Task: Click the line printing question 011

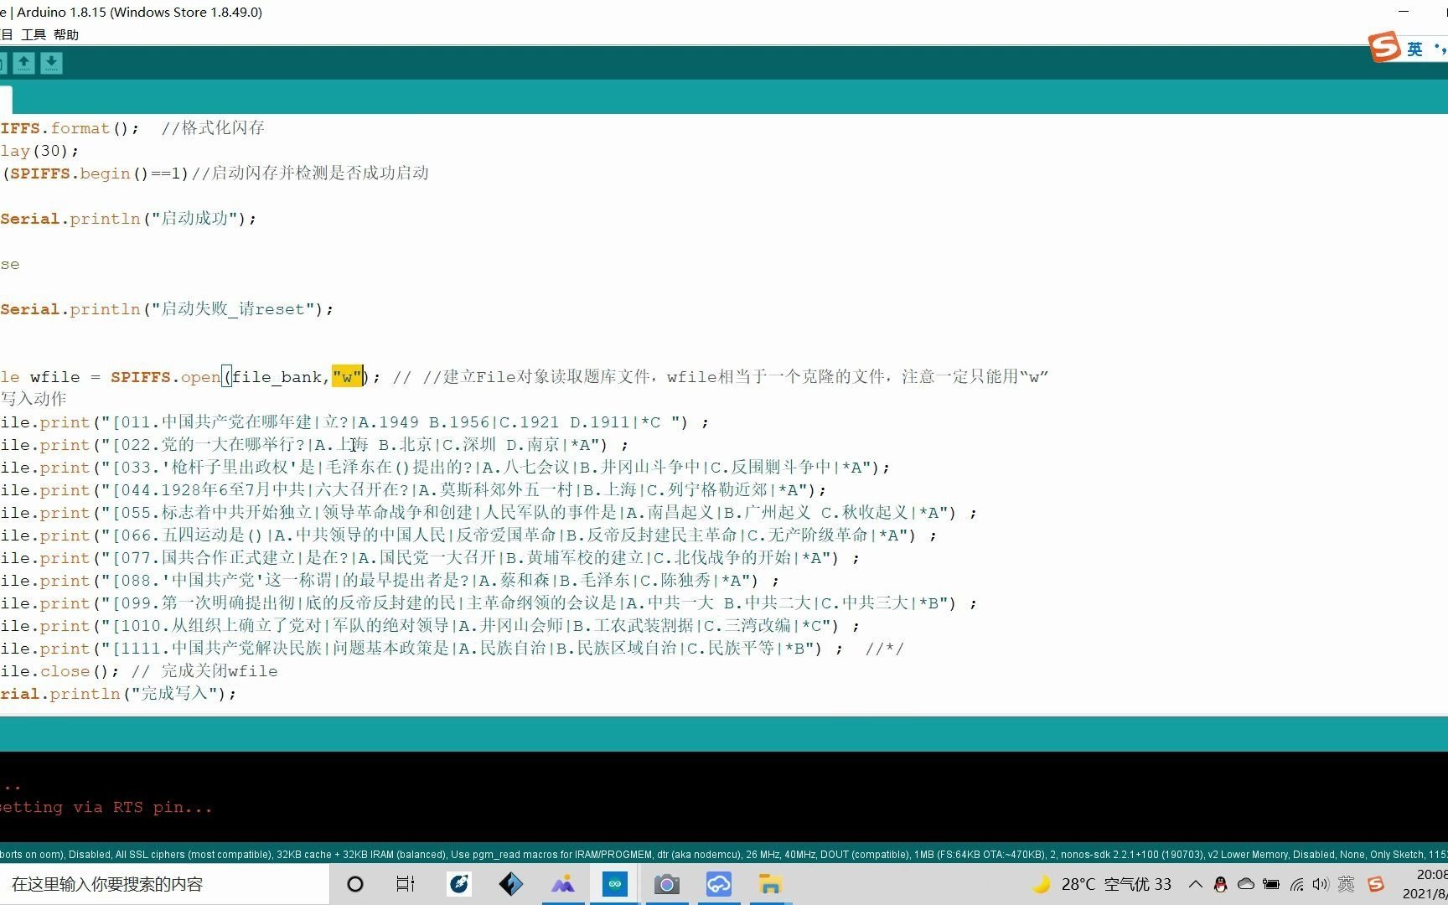Action: 355,422
